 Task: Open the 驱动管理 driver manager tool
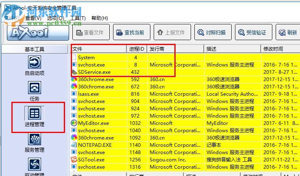pos(35,167)
